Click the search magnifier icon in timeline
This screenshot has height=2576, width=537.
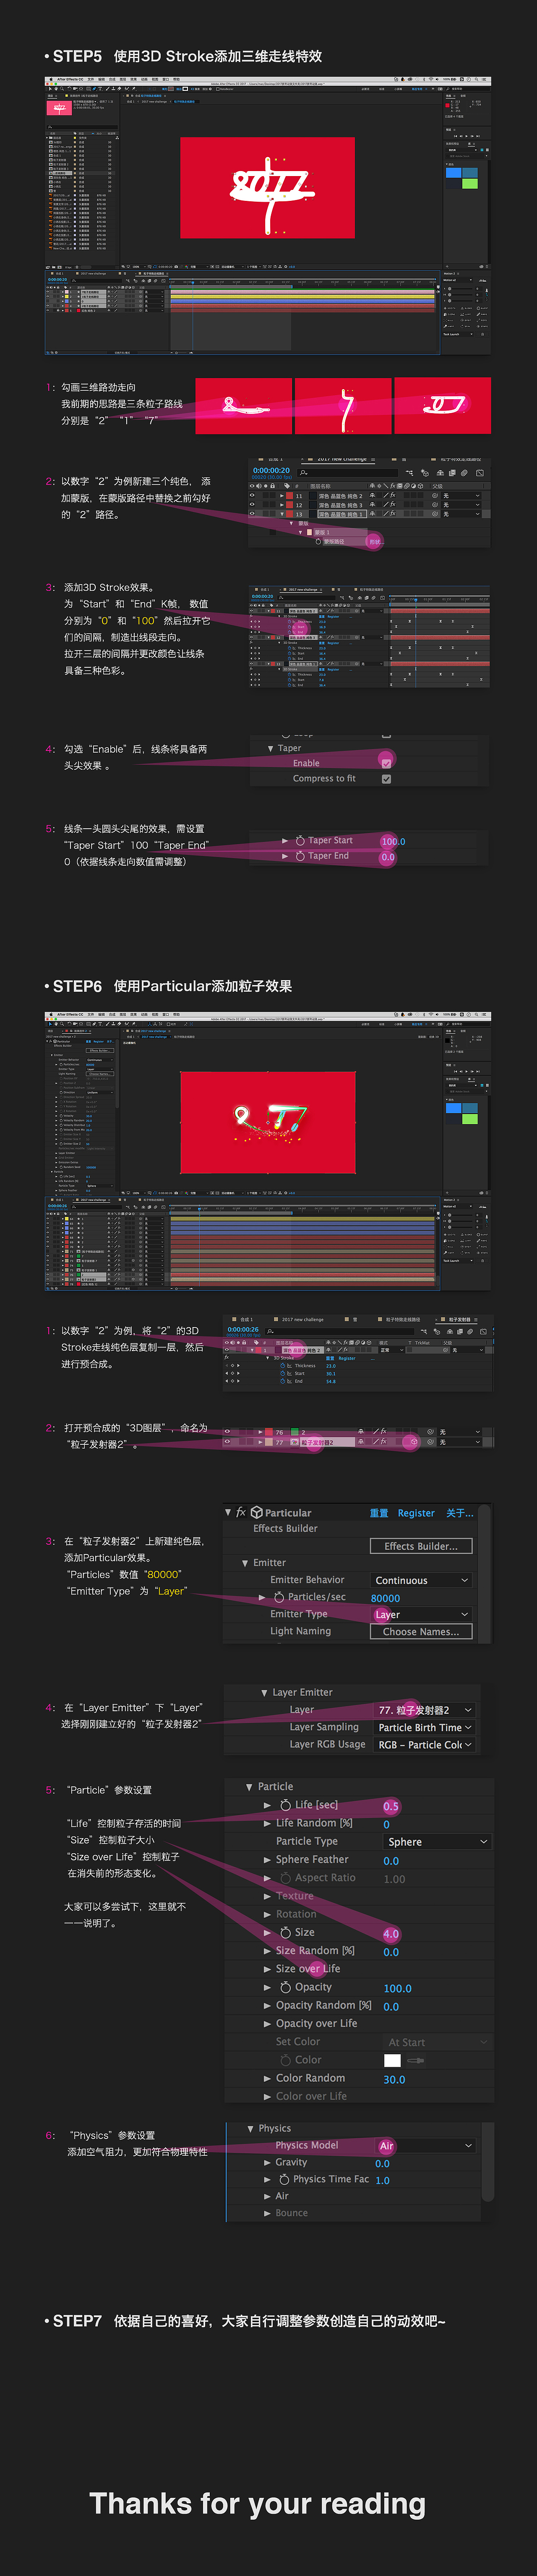(x=302, y=473)
